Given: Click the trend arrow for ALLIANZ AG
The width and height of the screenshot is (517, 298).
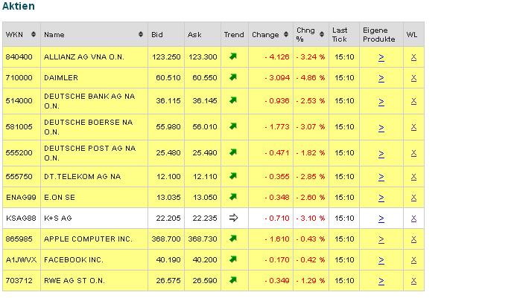Looking at the screenshot, I should click(233, 56).
